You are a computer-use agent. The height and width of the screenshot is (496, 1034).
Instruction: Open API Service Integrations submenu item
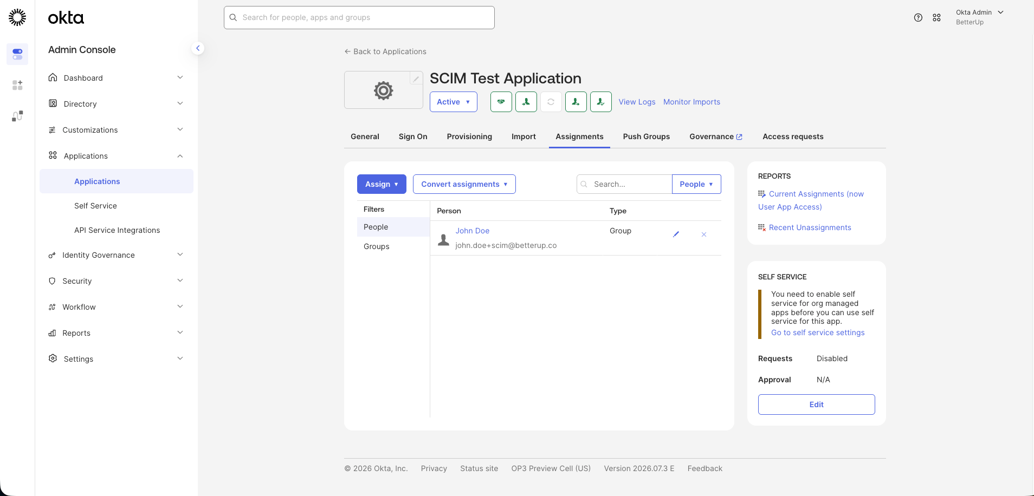[117, 230]
